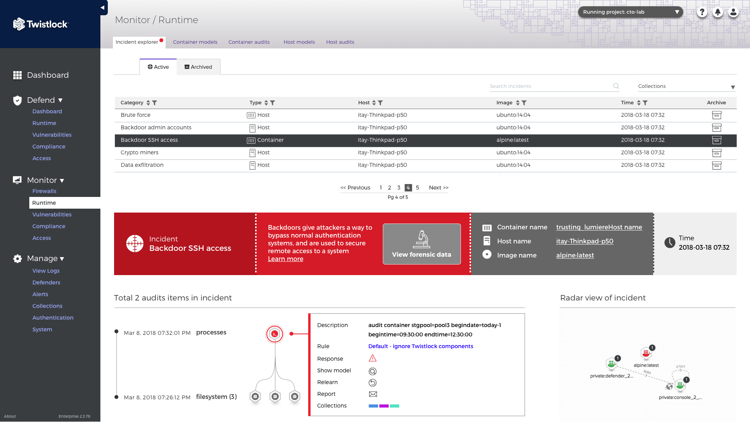
Task: Filter the Type column
Action: pos(273,103)
